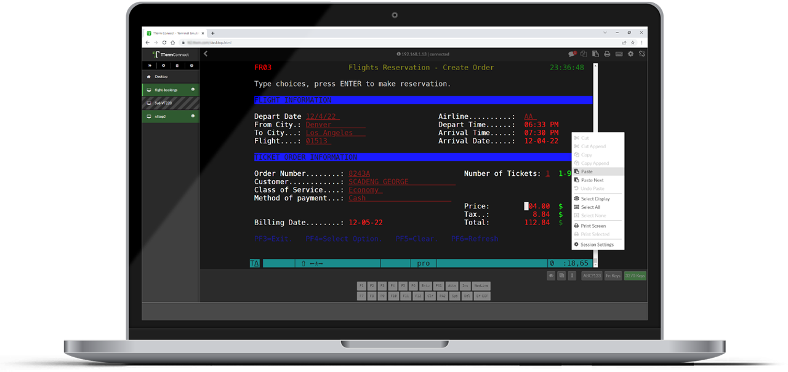Click the logout arrow icon in sidebar toolbar
This screenshot has height=372, width=788.
150,65
